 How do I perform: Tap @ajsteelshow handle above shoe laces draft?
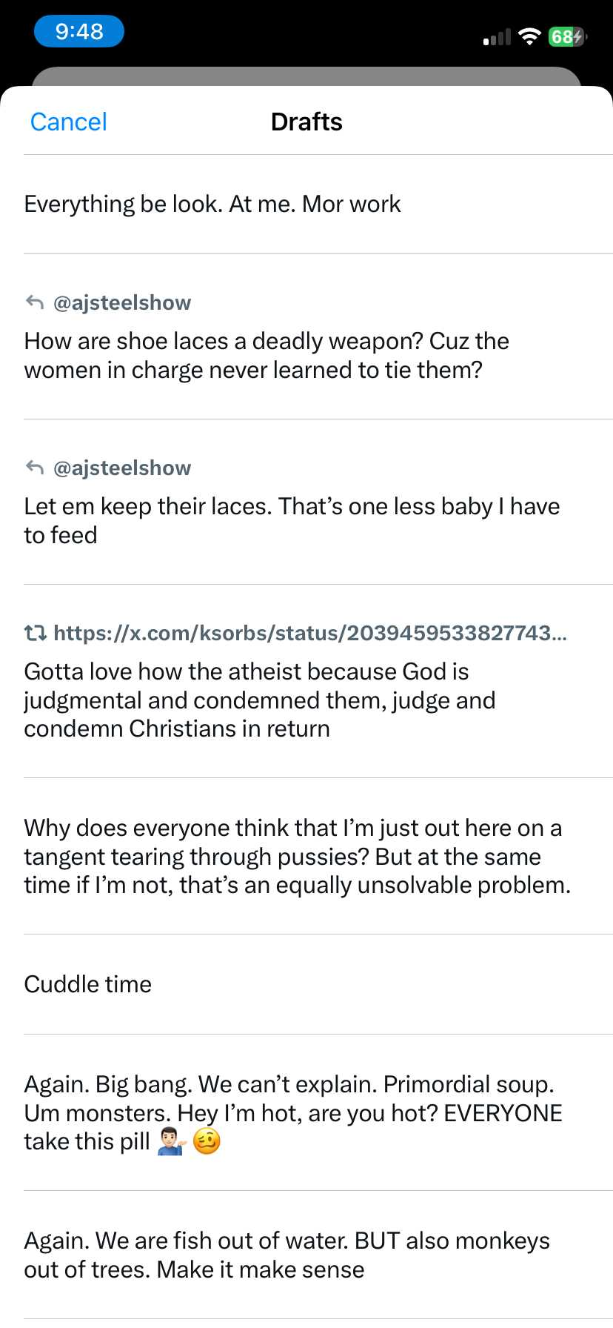coord(122,302)
